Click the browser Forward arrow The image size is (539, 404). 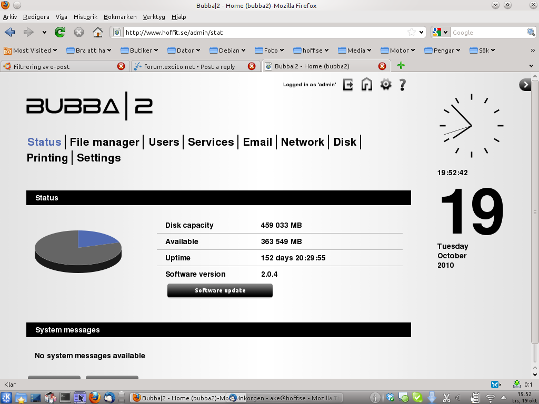(x=28, y=32)
